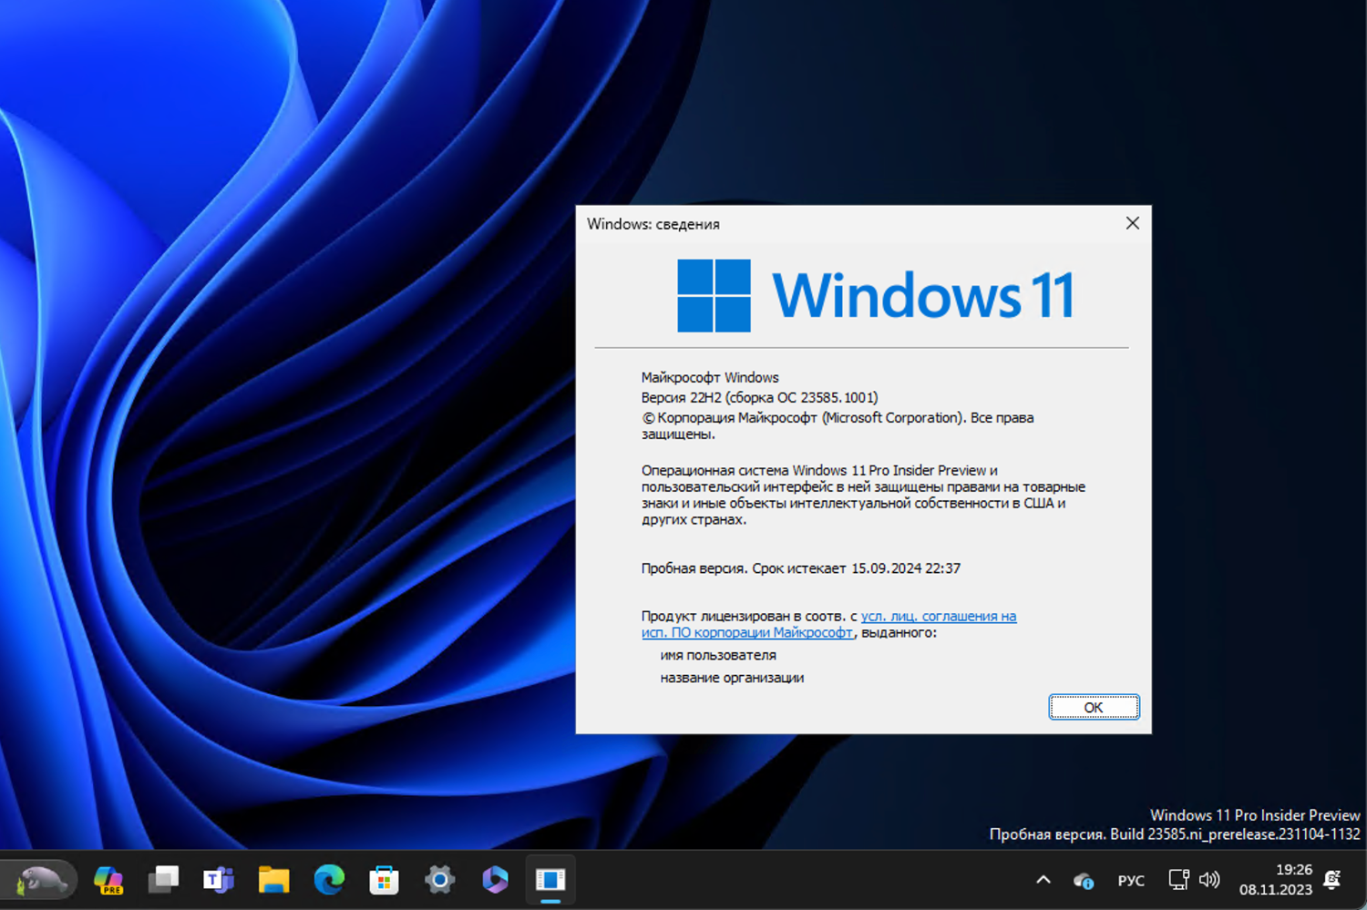Launch Microsoft Teams from the taskbar
Screen dimensions: 1367x910
pos(219,879)
